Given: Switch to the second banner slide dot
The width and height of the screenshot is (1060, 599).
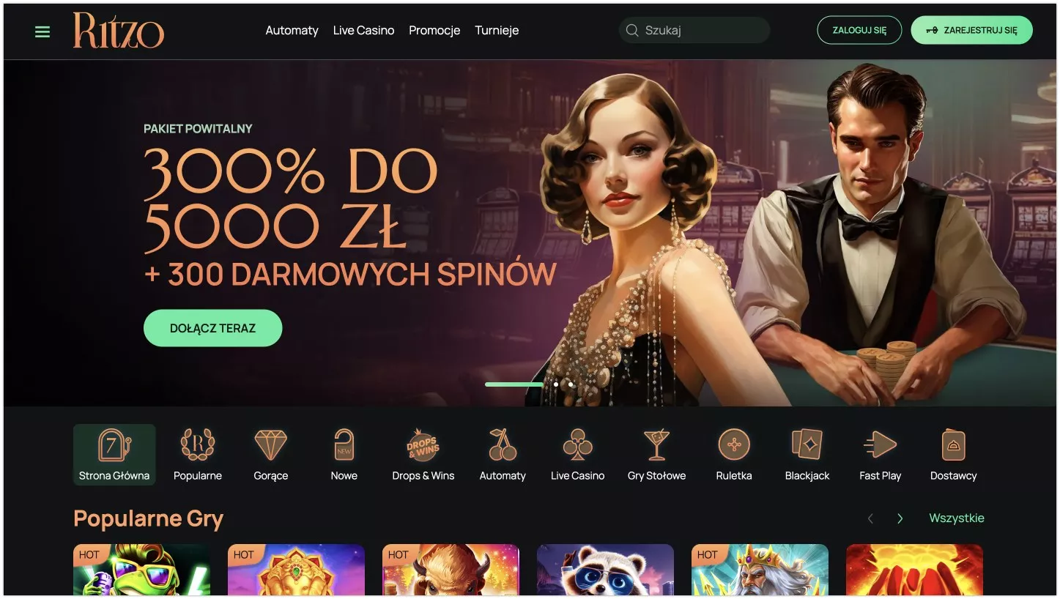Looking at the screenshot, I should point(556,384).
